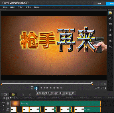Click the Play button in preview controls
This screenshot has width=114, height=113.
click(36, 88)
